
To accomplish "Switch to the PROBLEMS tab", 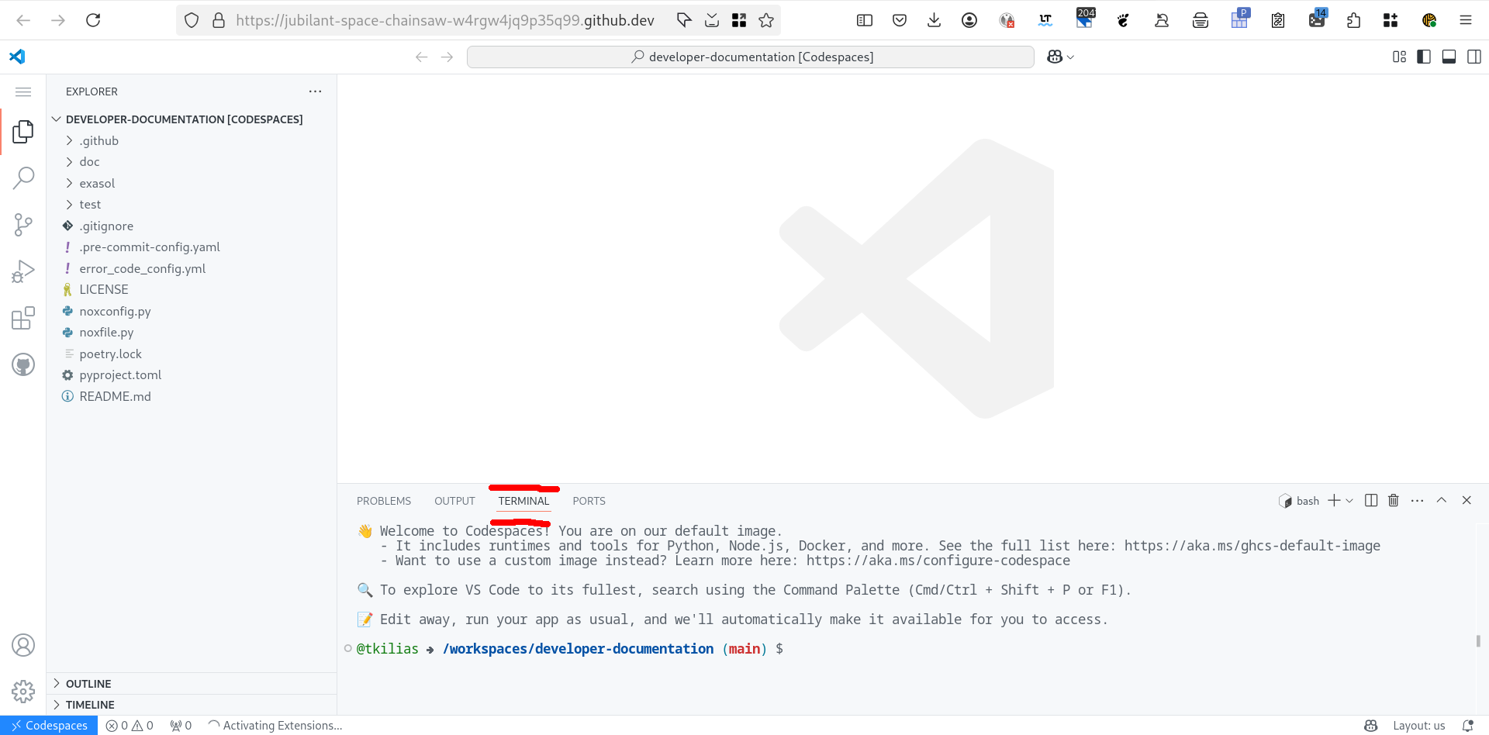I will coord(384,501).
